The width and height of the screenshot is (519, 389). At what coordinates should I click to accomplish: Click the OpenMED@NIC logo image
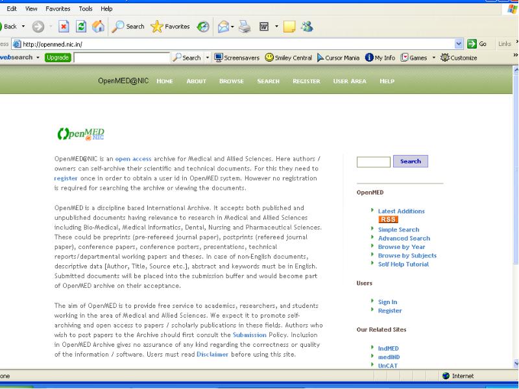click(x=80, y=134)
